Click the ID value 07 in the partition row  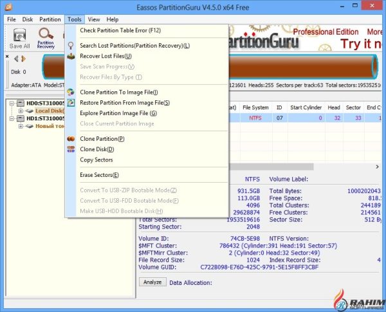click(279, 118)
